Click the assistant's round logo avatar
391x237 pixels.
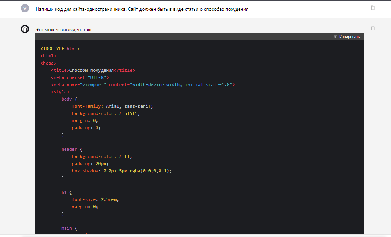point(25,29)
